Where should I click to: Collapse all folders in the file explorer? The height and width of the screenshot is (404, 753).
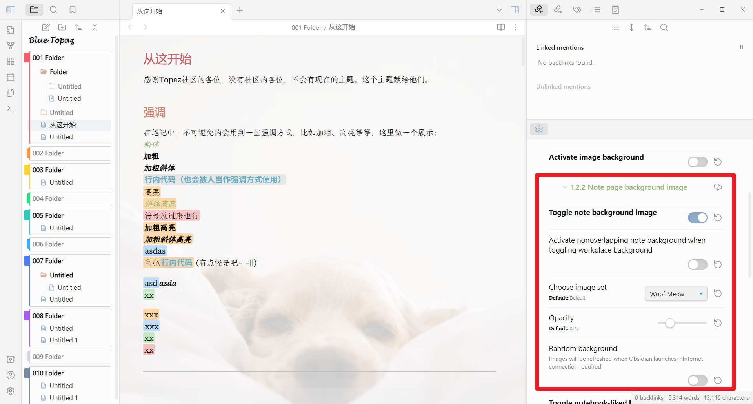point(95,27)
